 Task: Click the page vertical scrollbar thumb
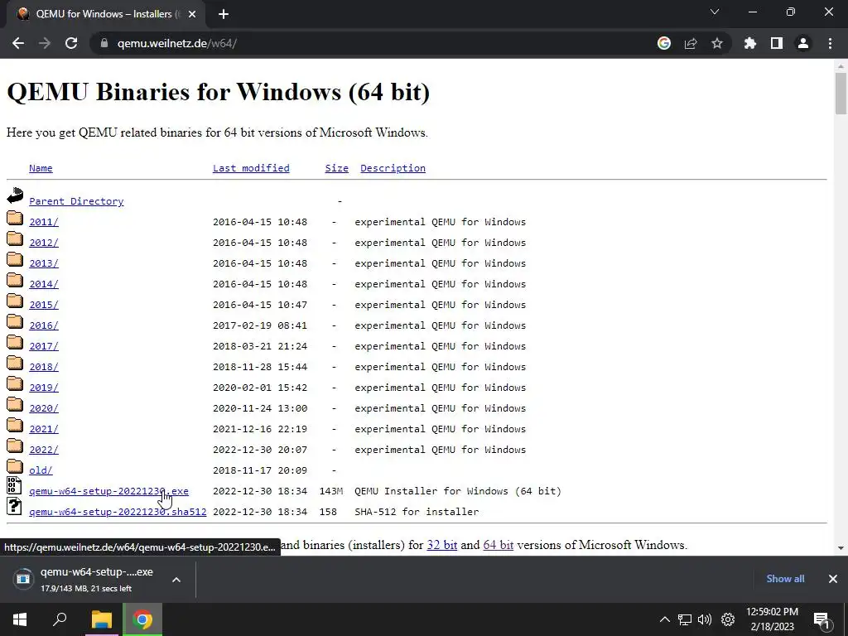pos(841,93)
